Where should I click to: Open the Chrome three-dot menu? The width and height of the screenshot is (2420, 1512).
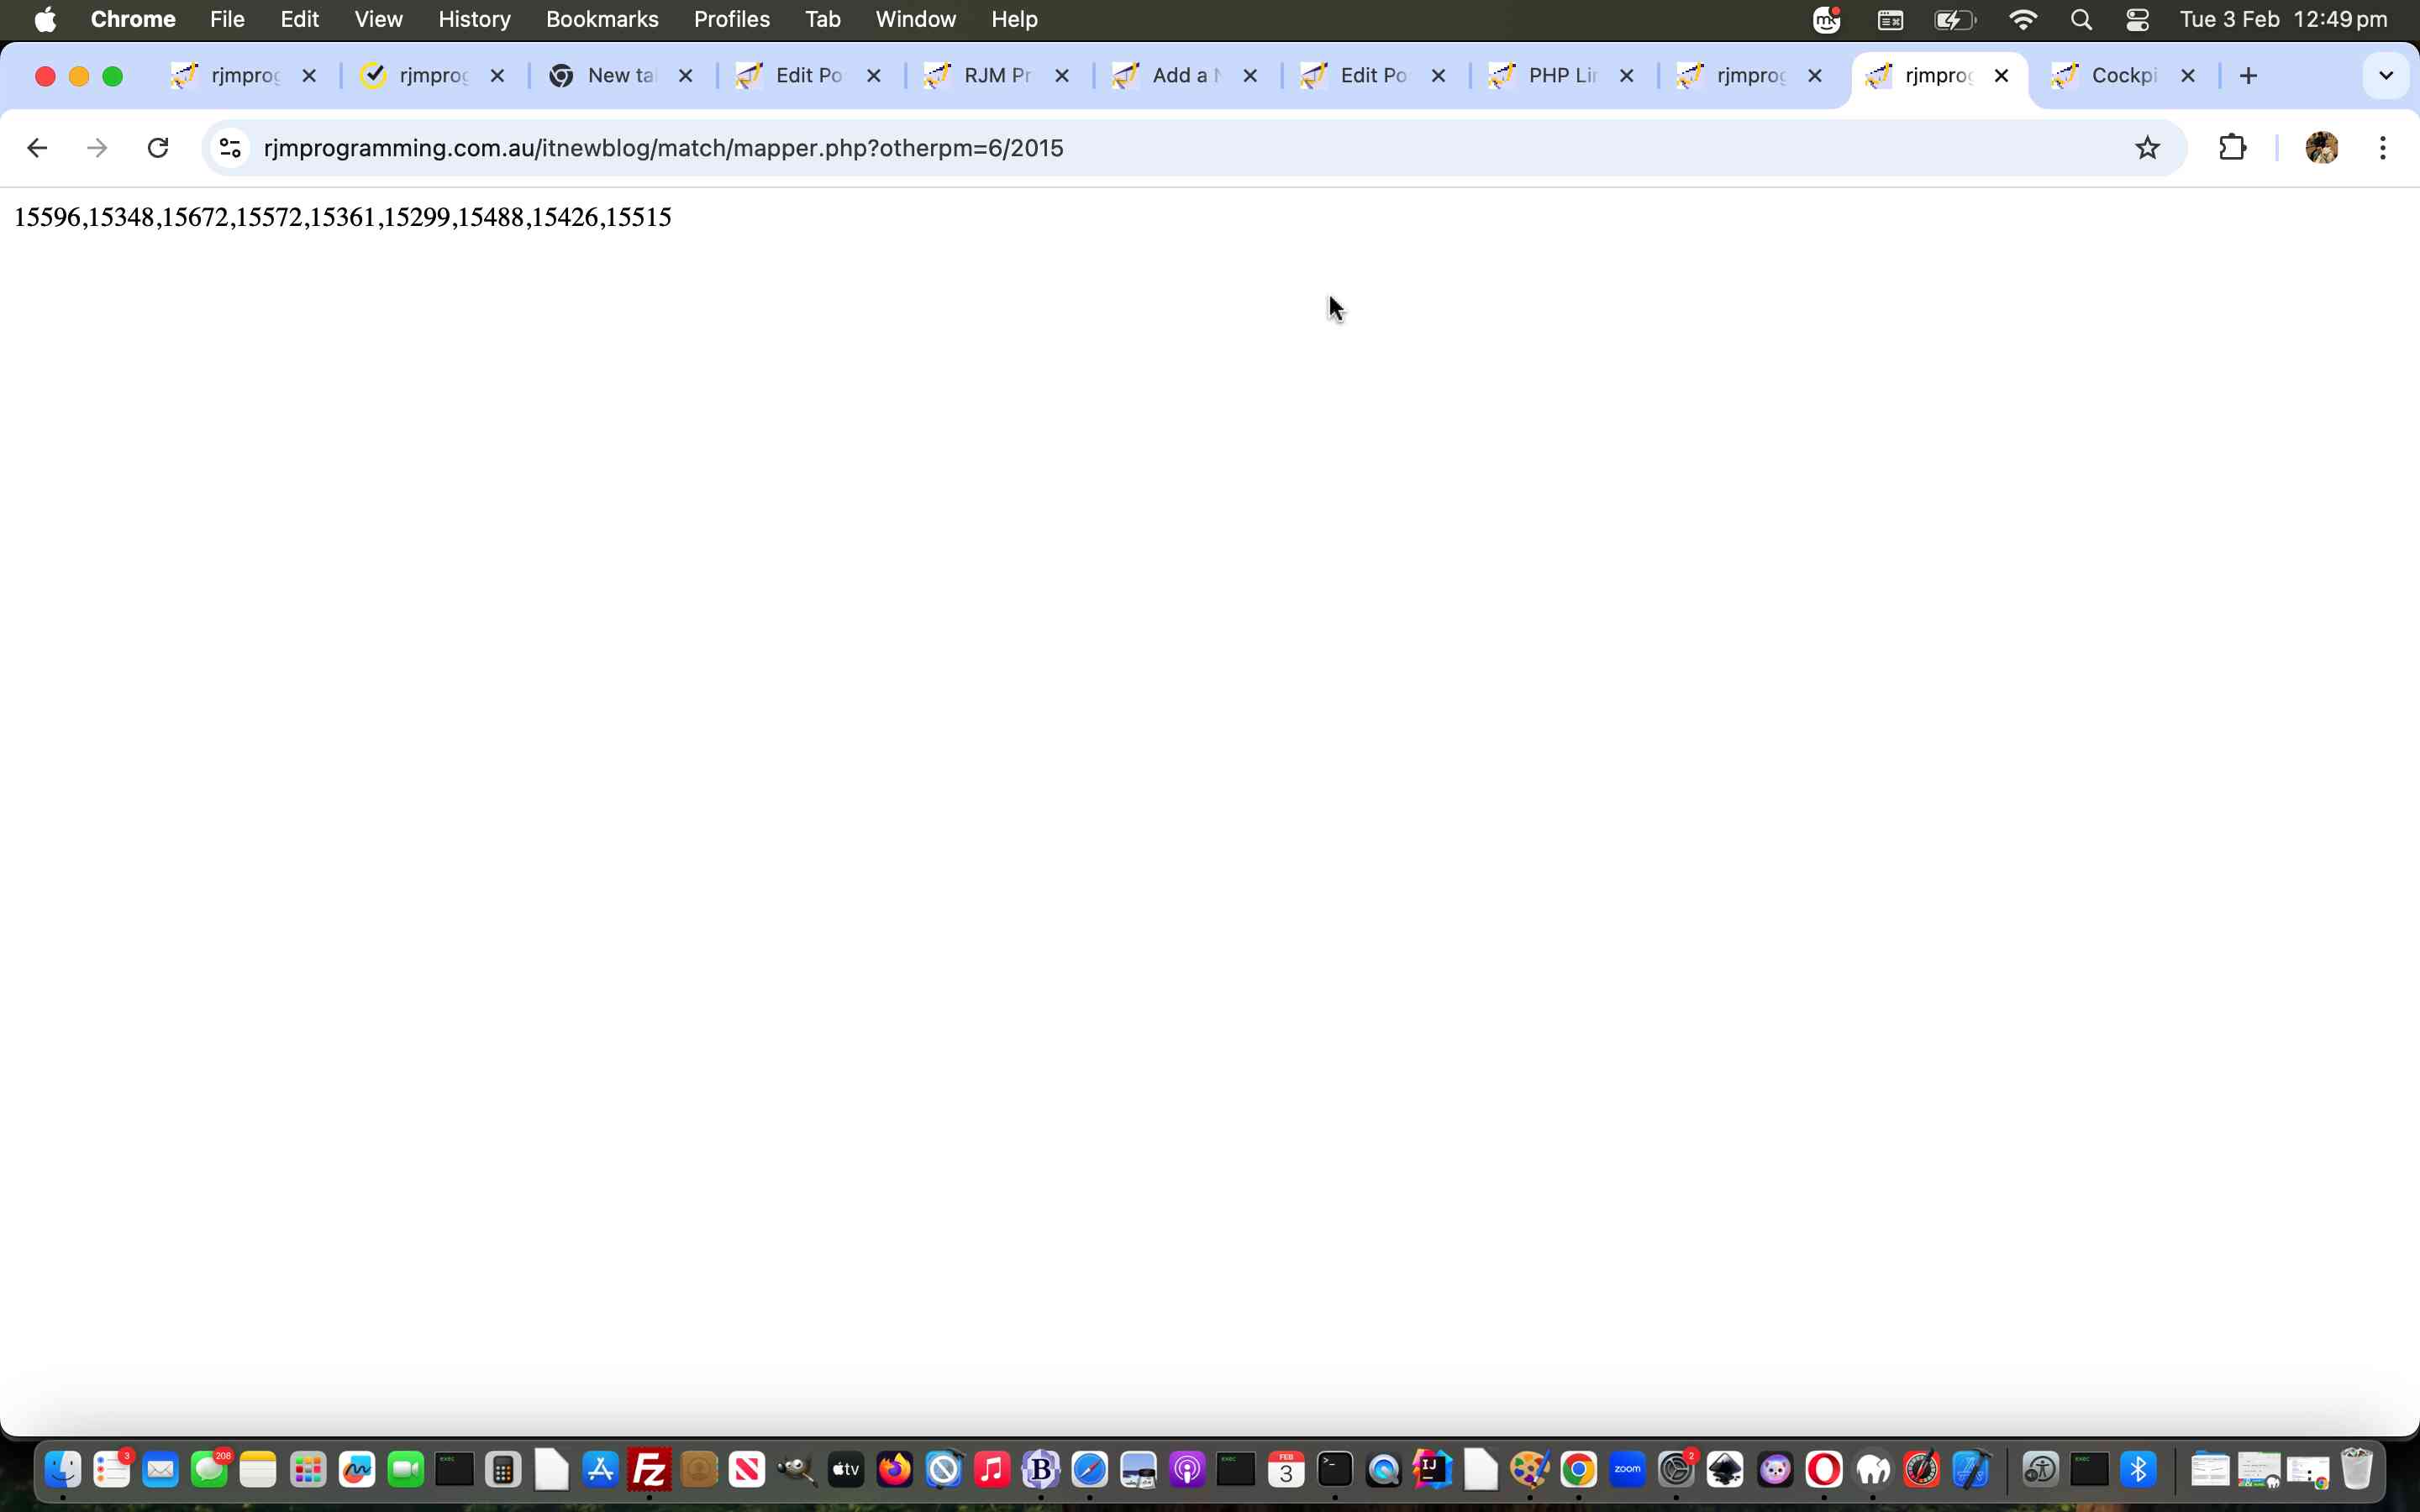coord(2383,148)
